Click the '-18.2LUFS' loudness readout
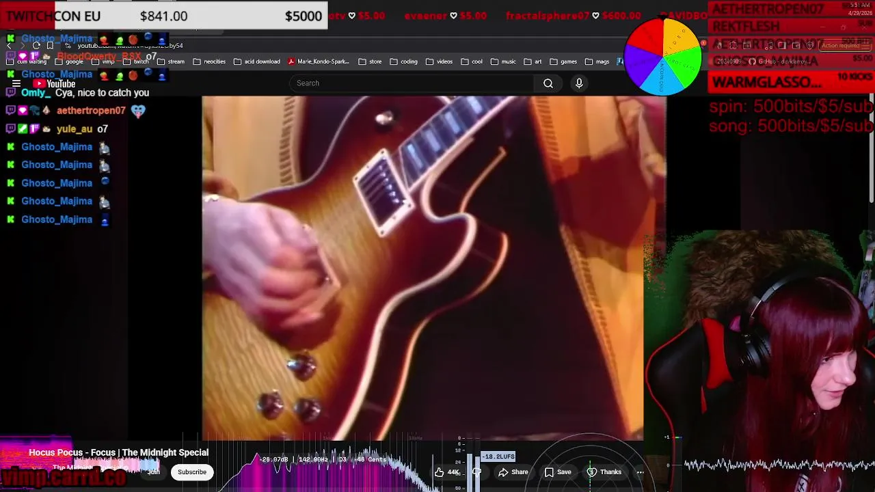This screenshot has width=875, height=492. 498,456
